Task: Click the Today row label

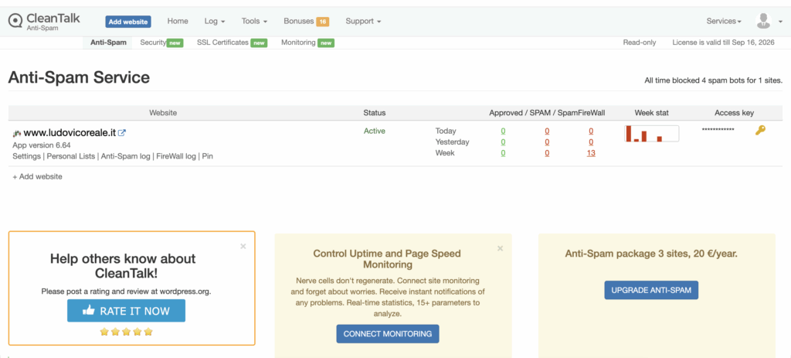Action: point(446,131)
